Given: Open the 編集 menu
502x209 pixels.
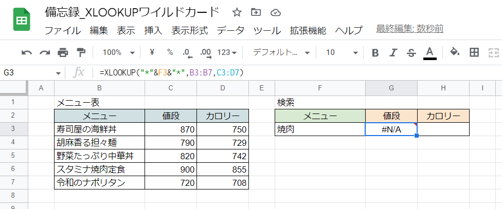Looking at the screenshot, I should pyautogui.click(x=99, y=30).
